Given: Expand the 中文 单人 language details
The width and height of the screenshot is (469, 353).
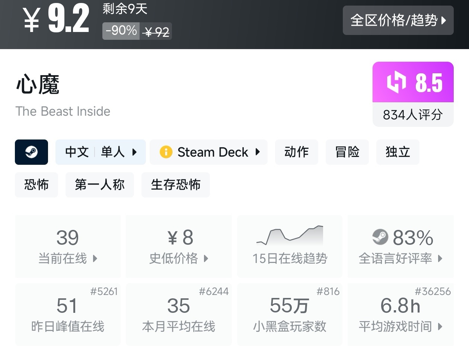Looking at the screenshot, I should coord(100,152).
